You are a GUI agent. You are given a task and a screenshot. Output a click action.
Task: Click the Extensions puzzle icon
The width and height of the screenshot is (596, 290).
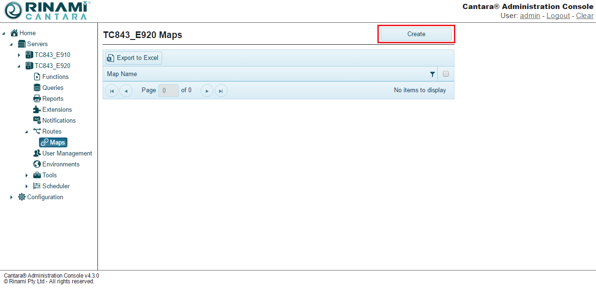[37, 110]
